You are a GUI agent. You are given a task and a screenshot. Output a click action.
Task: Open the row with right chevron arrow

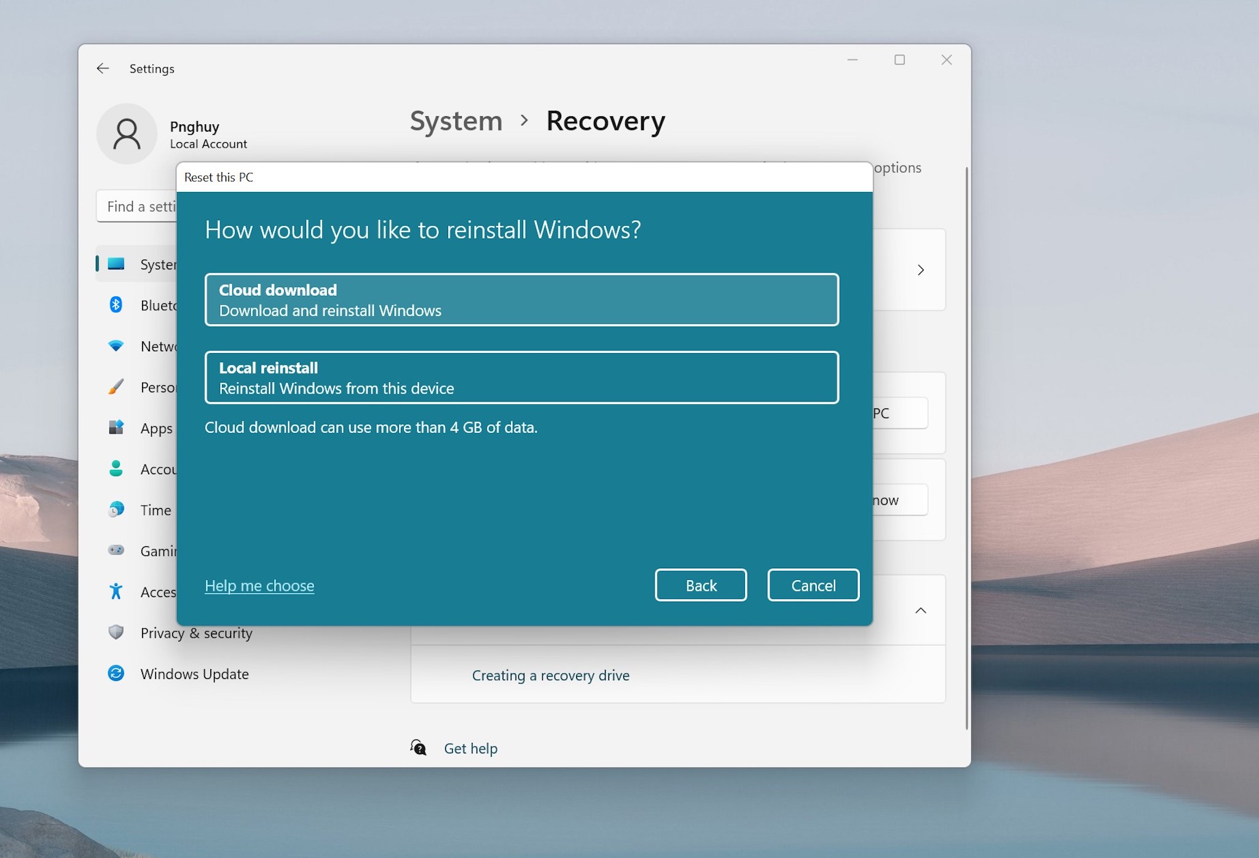pos(920,270)
